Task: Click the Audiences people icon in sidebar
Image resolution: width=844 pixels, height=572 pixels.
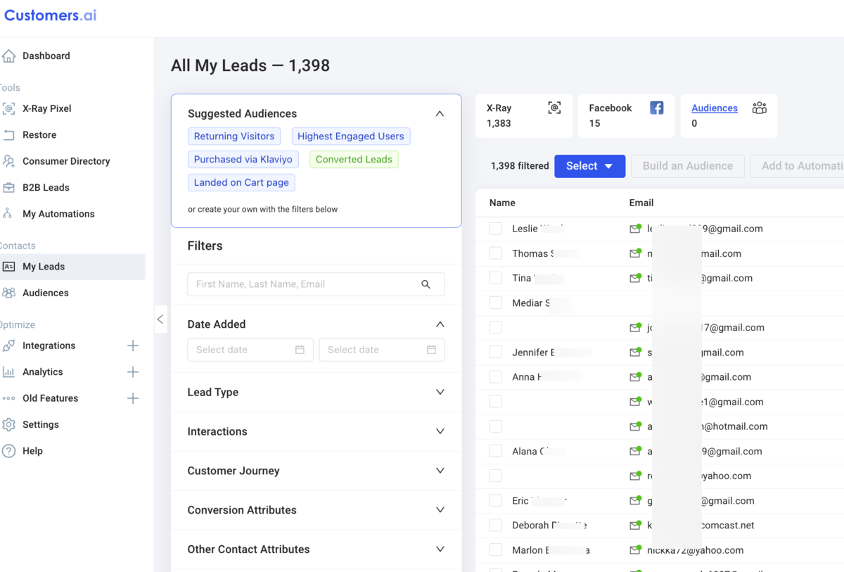Action: 8,293
